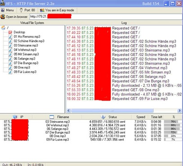Click the Port: 80 button

tap(27, 10)
